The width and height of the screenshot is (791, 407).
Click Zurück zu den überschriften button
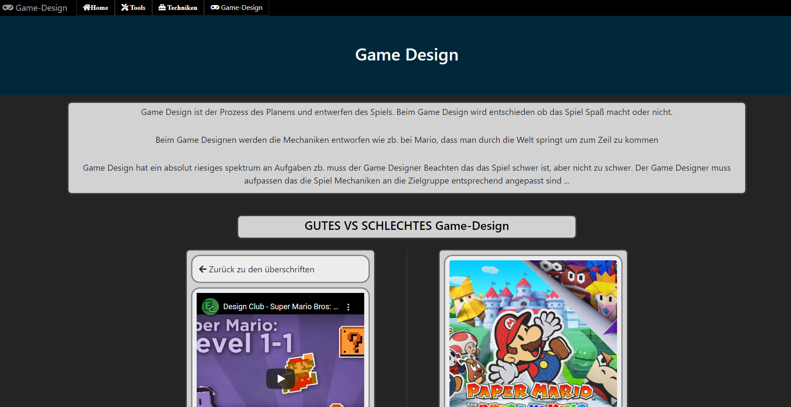280,269
